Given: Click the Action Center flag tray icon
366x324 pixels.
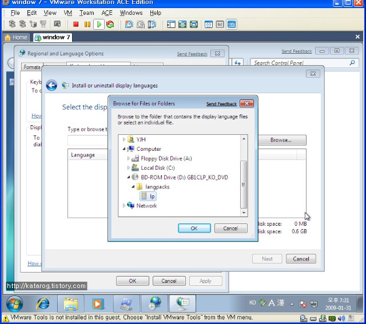Looking at the screenshot, I should click(x=303, y=303).
